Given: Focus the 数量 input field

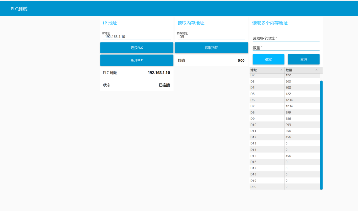Looking at the screenshot, I should (286, 48).
